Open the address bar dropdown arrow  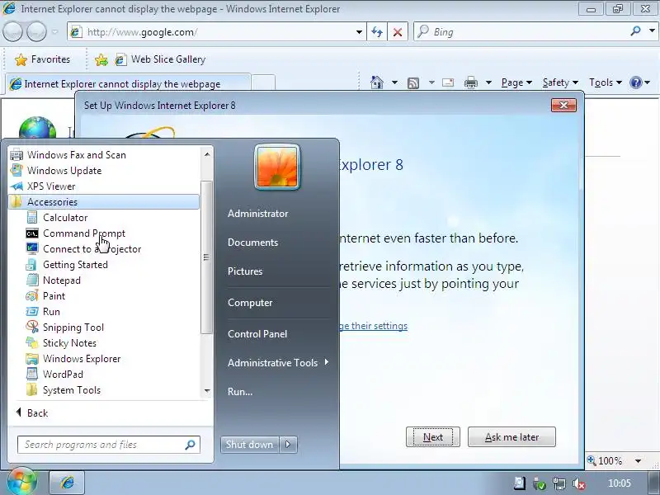[359, 32]
